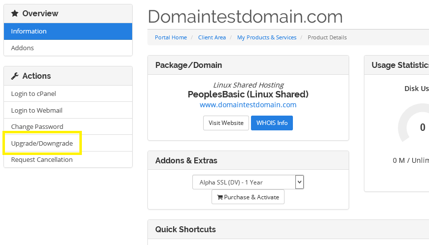Select the Alpha SSL (DV) - 1 Year combo box
Viewport: 429px width, 245px height.
[248, 182]
